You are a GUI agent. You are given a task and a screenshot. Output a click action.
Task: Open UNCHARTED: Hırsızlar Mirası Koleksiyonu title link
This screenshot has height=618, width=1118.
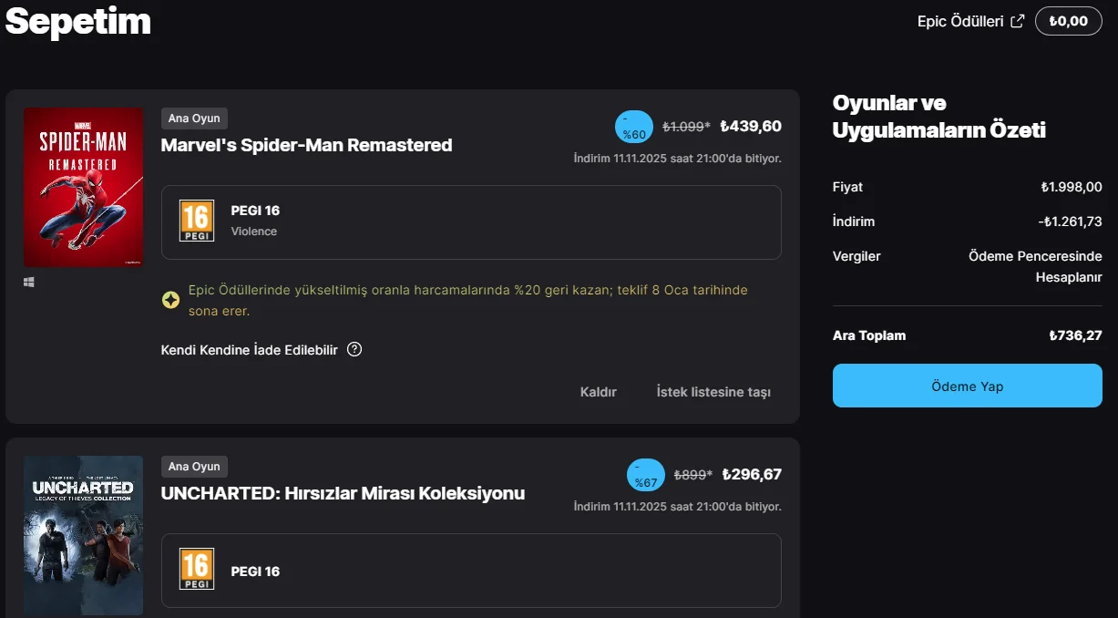coord(343,493)
